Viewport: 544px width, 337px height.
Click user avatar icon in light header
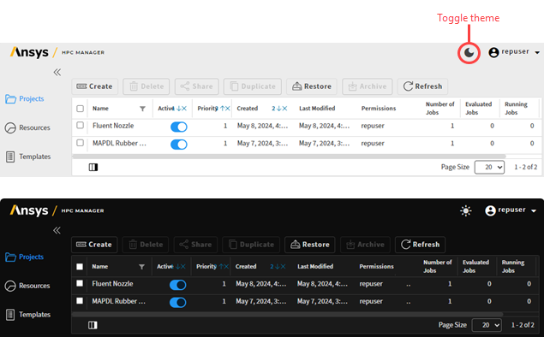(493, 52)
